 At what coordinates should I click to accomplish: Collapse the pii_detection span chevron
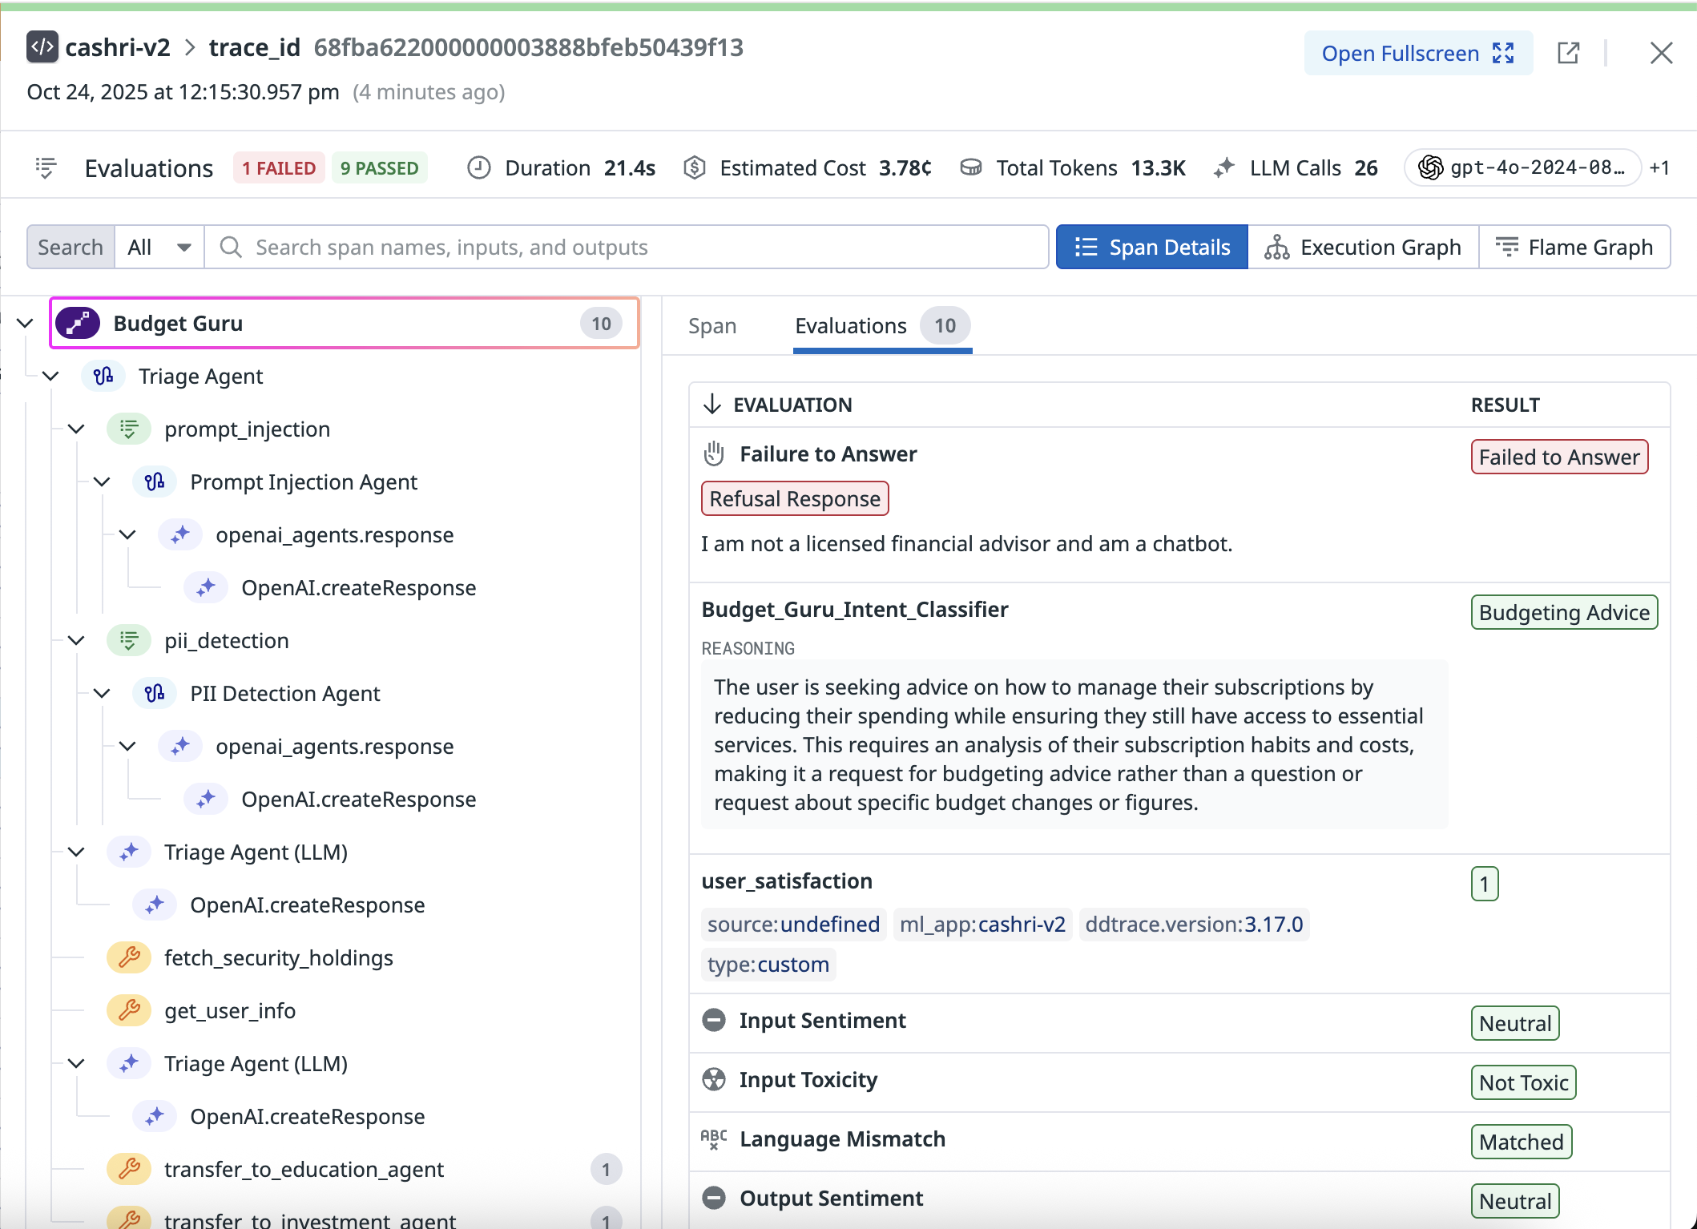tap(76, 641)
